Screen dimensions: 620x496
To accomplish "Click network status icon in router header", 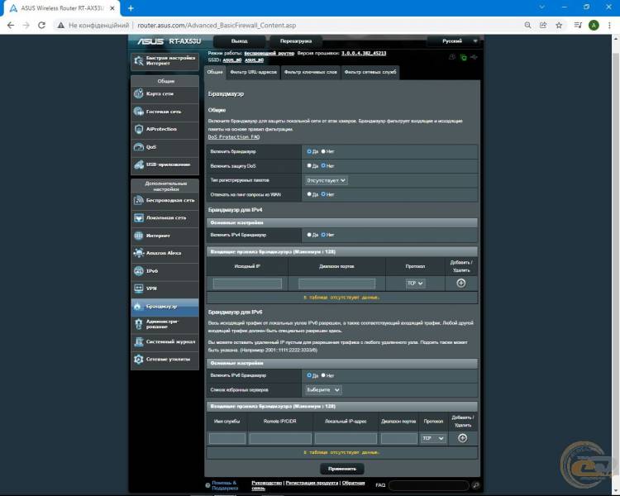I will pyautogui.click(x=463, y=58).
